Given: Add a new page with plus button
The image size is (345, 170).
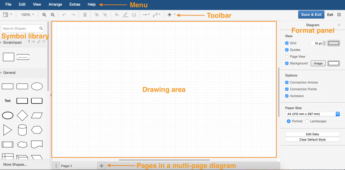Looking at the screenshot, I should coord(101,166).
